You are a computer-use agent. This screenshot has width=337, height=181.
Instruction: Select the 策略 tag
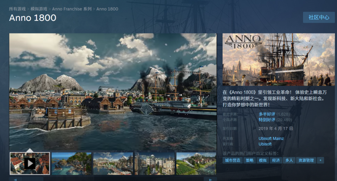click(250, 160)
